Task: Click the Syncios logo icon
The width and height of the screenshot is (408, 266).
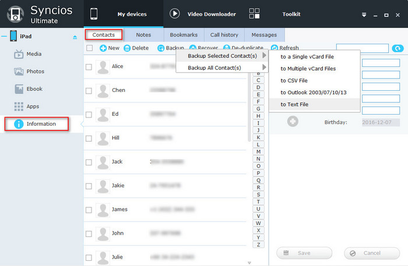Action: point(15,15)
